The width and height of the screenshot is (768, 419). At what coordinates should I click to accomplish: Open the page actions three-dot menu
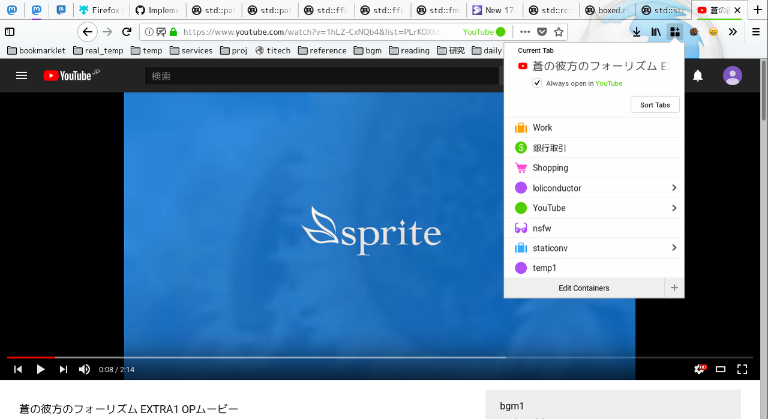[525, 32]
